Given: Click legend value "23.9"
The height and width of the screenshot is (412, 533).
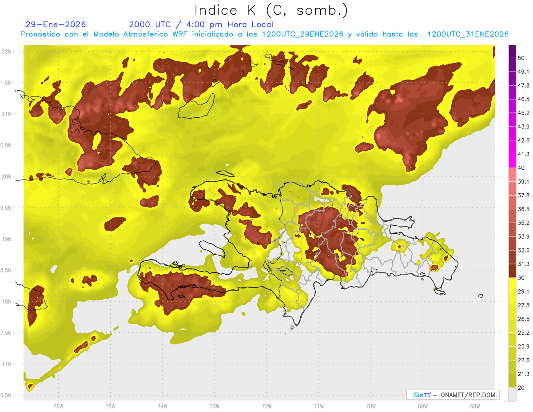Looking at the screenshot, I should click(524, 347).
